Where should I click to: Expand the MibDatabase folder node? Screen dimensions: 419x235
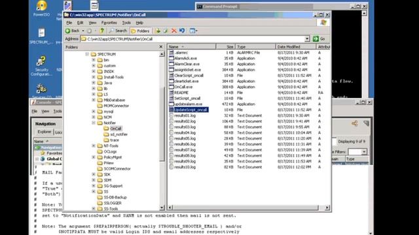click(94, 100)
